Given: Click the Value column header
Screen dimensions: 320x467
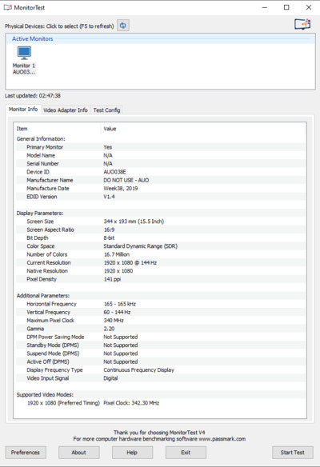Looking at the screenshot, I should [203, 129].
